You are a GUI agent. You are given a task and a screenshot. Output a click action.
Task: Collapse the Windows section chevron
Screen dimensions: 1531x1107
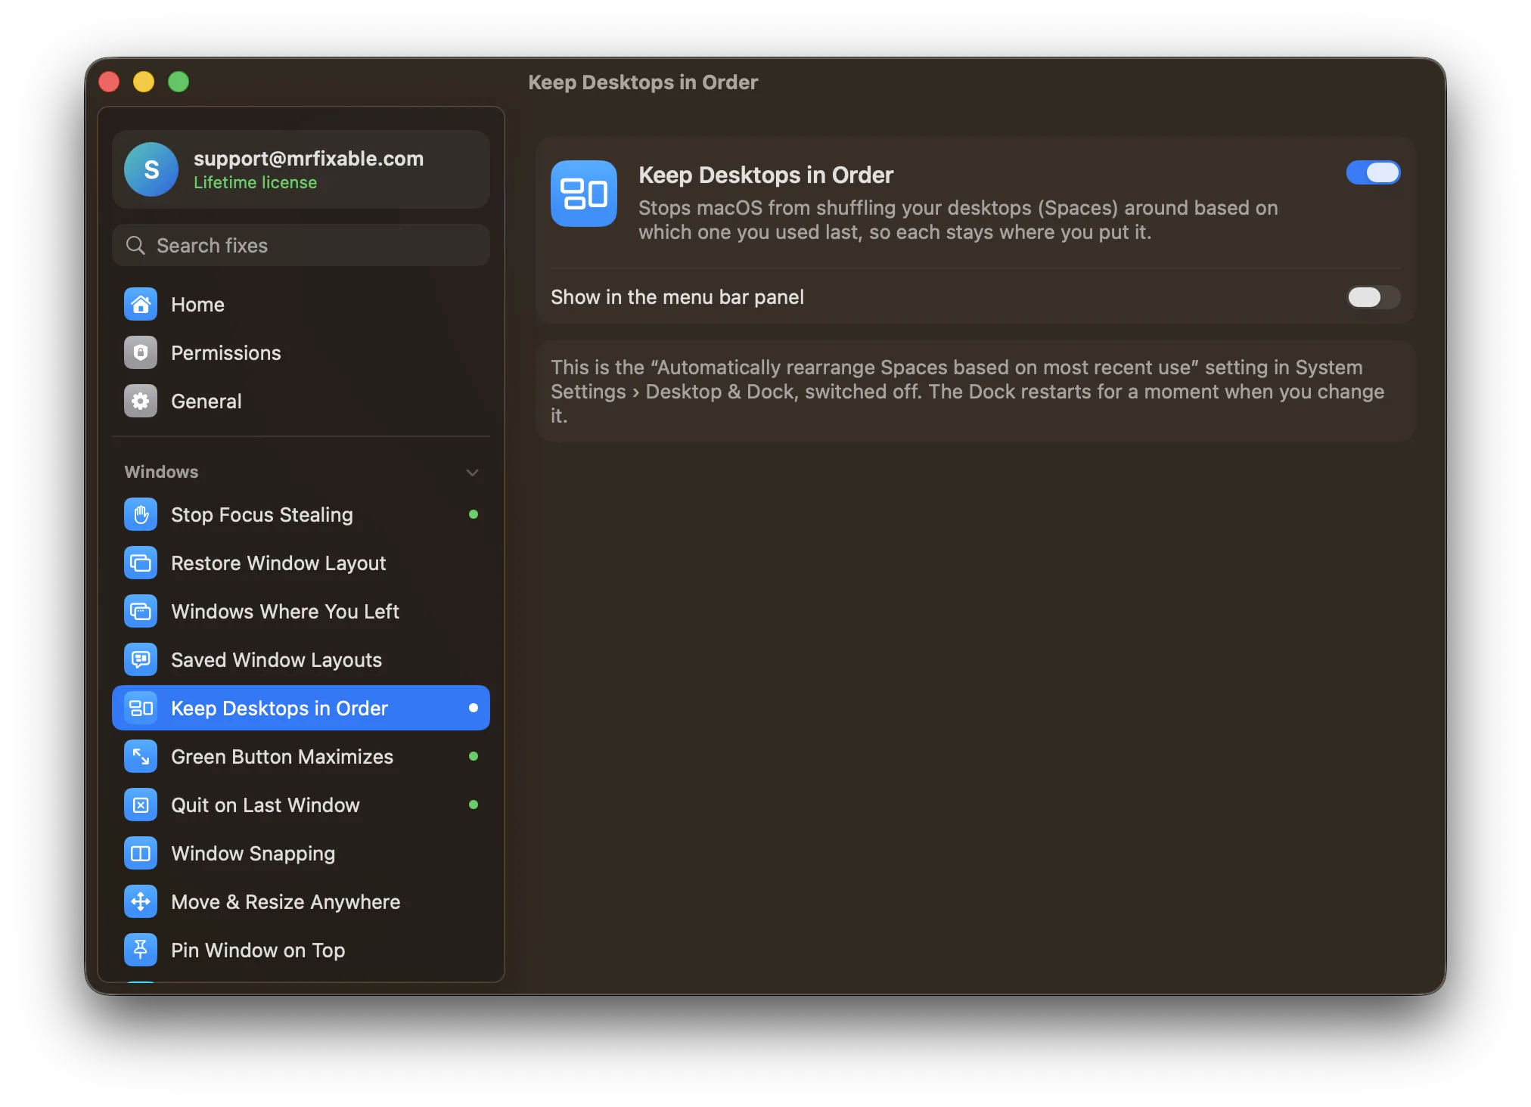pyautogui.click(x=472, y=473)
